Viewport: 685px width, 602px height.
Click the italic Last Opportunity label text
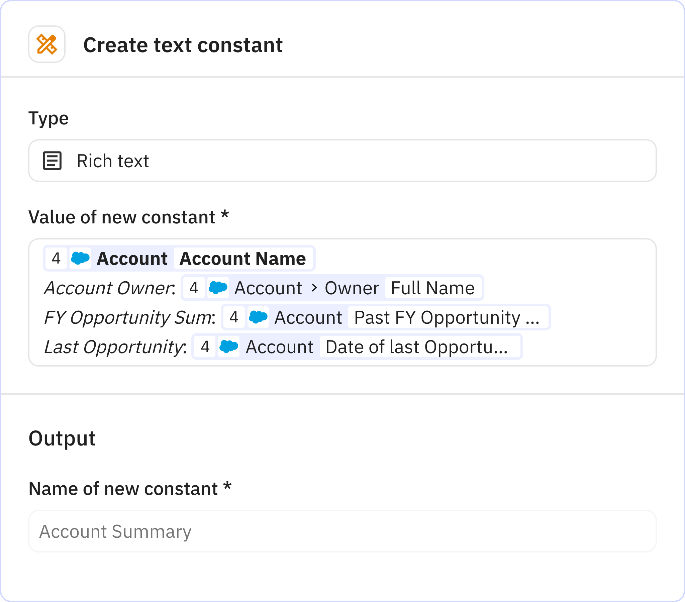pos(115,347)
